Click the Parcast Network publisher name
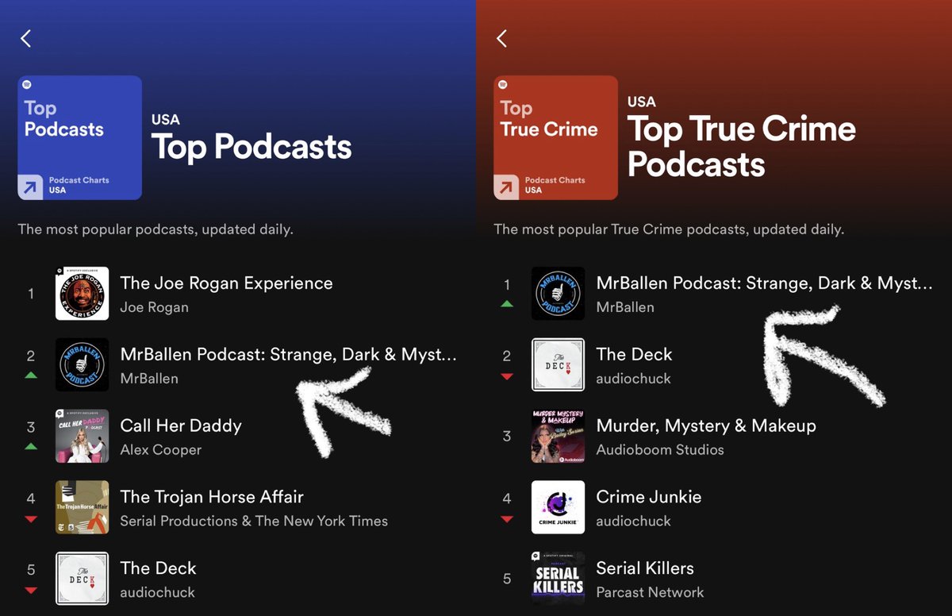Image resolution: width=952 pixels, height=616 pixels. click(x=650, y=592)
